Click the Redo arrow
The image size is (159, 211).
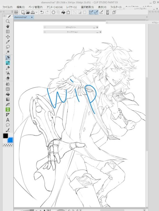click(x=47, y=12)
